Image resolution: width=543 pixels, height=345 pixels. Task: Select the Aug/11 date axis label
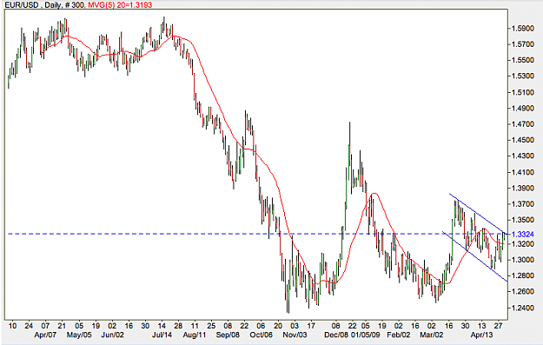coord(195,335)
